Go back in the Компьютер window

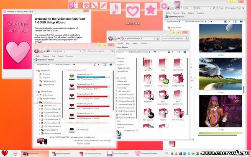click(x=36, y=51)
